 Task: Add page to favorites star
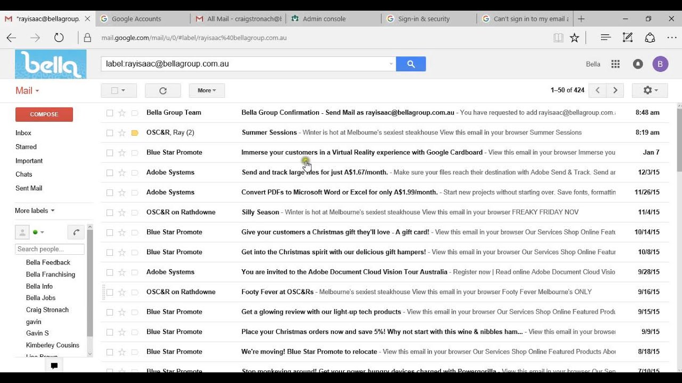574,38
